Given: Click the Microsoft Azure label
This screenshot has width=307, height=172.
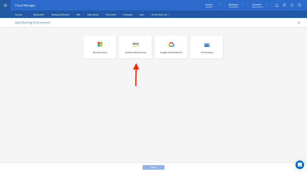Looking at the screenshot, I should coord(100,52).
